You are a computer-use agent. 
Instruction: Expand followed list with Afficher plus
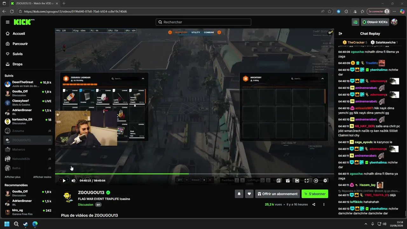(x=12, y=177)
